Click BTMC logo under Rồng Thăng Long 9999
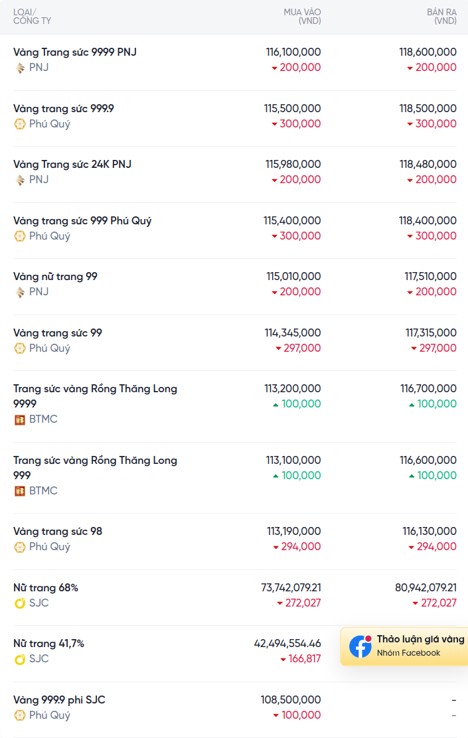This screenshot has width=468, height=738. click(x=20, y=420)
